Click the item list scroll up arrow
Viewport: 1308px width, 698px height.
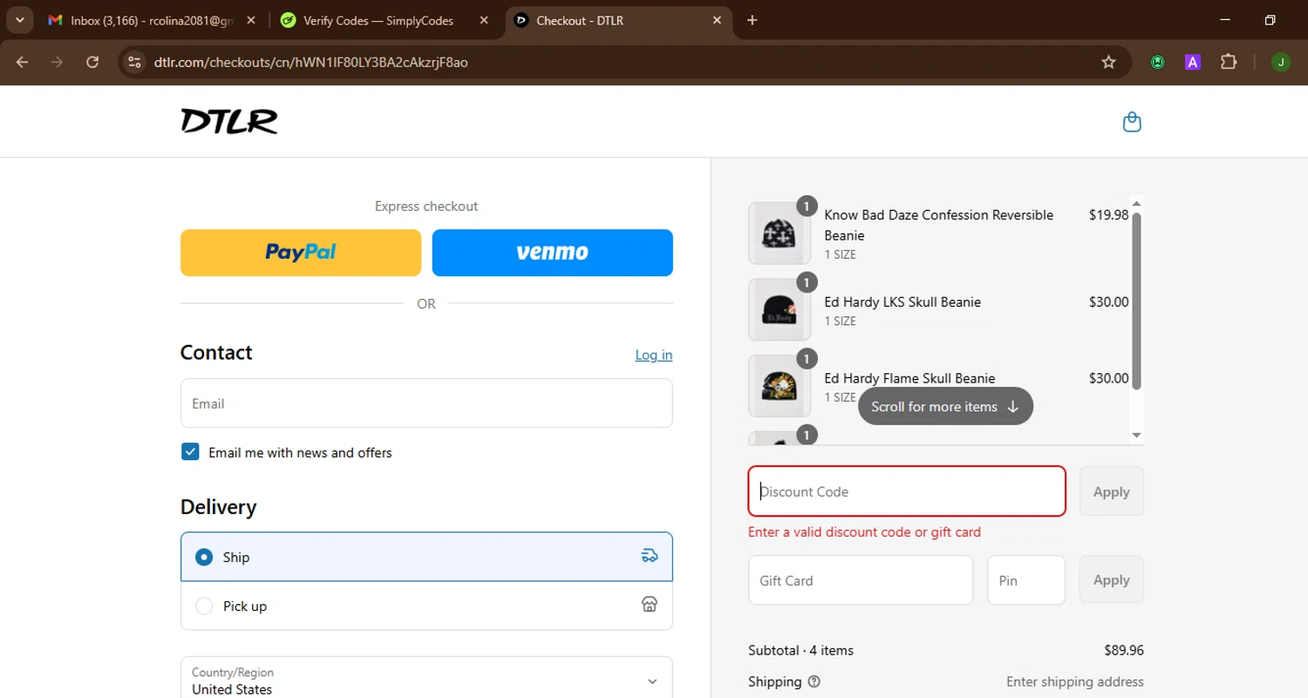[x=1136, y=203]
